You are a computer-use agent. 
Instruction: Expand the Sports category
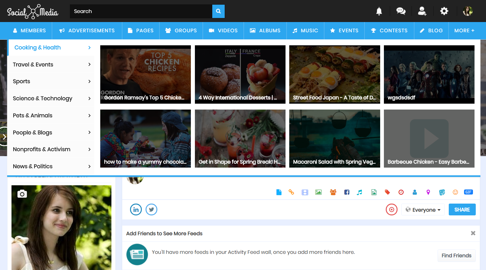tap(51, 81)
